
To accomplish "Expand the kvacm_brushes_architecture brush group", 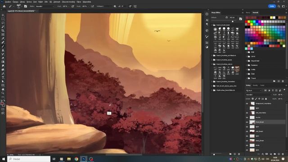I will coord(212,55).
